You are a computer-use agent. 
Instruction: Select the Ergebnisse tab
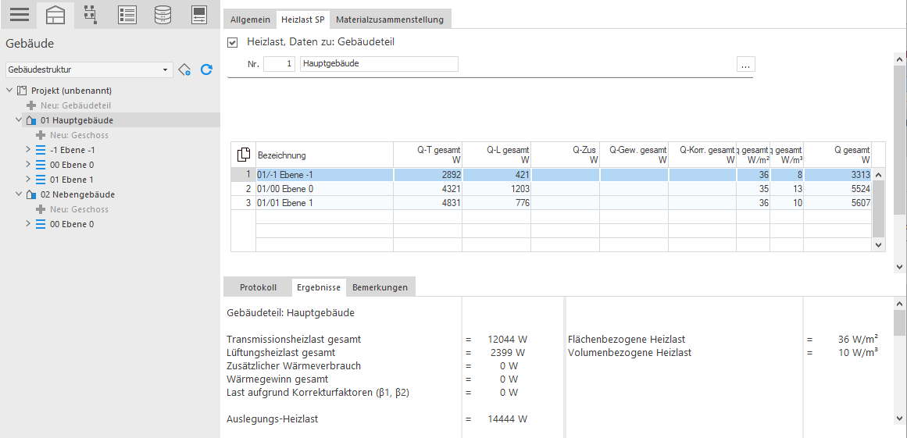[319, 287]
